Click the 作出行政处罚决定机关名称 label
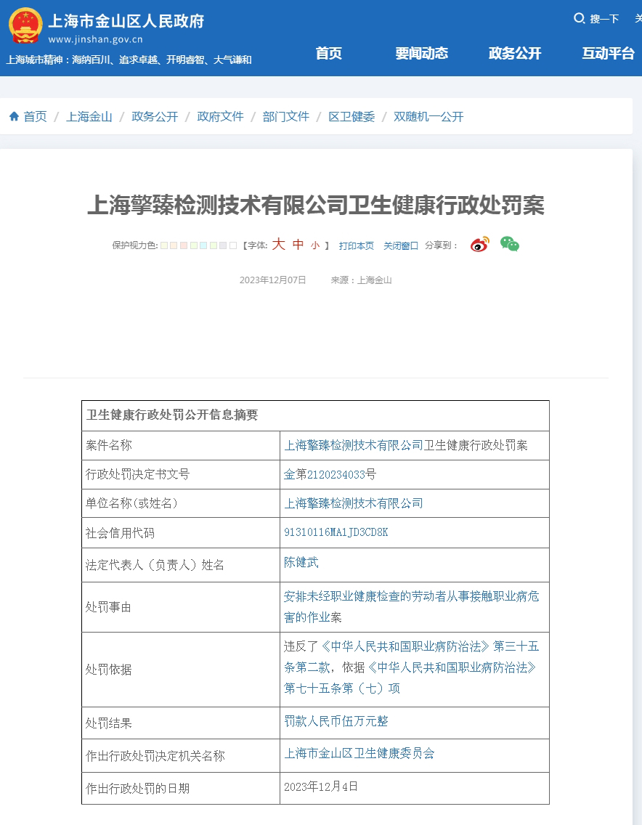Viewport: 642px width, 825px height. point(155,756)
